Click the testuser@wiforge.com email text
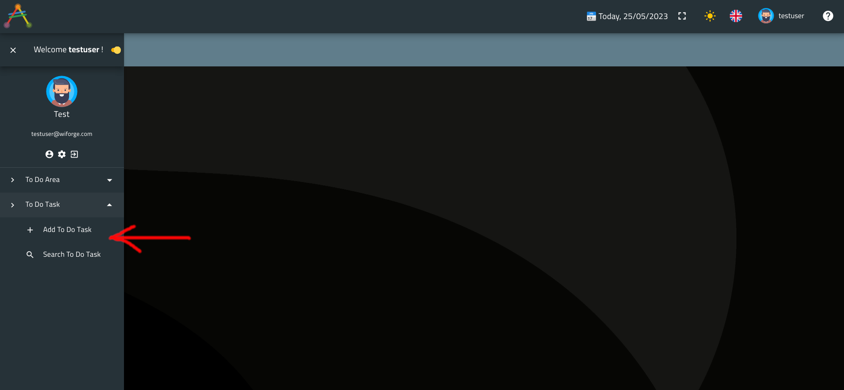 62,134
